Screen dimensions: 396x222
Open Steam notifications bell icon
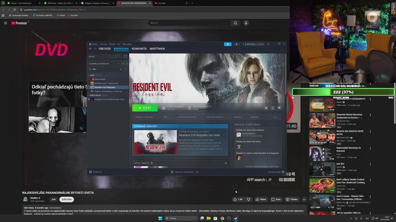coord(236,44)
